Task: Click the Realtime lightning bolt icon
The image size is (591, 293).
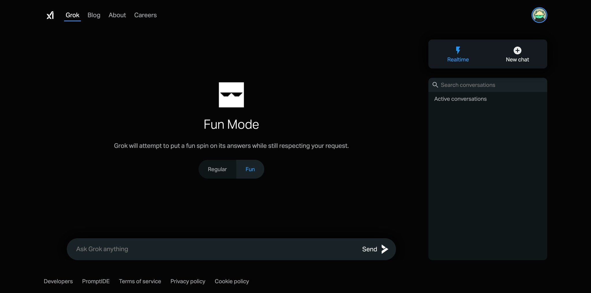Action: (458, 50)
